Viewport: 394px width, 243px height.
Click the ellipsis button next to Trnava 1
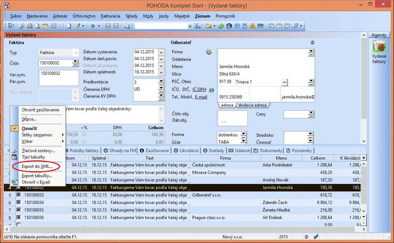[x=284, y=82]
